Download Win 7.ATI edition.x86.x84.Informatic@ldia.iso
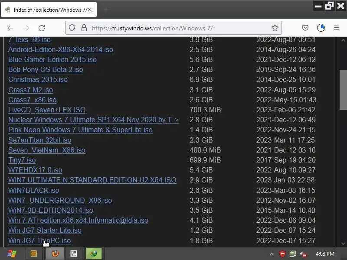This screenshot has height=260, width=347. [x=79, y=220]
